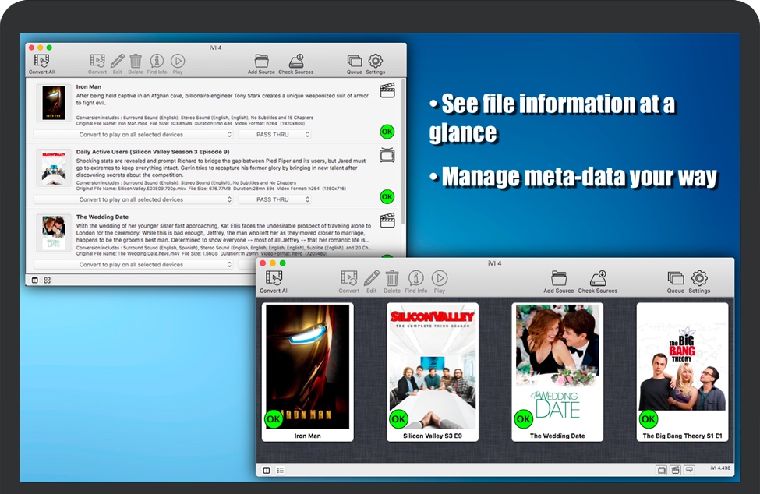Open Settings in the list window
This screenshot has width=760, height=494.
pyautogui.click(x=376, y=62)
